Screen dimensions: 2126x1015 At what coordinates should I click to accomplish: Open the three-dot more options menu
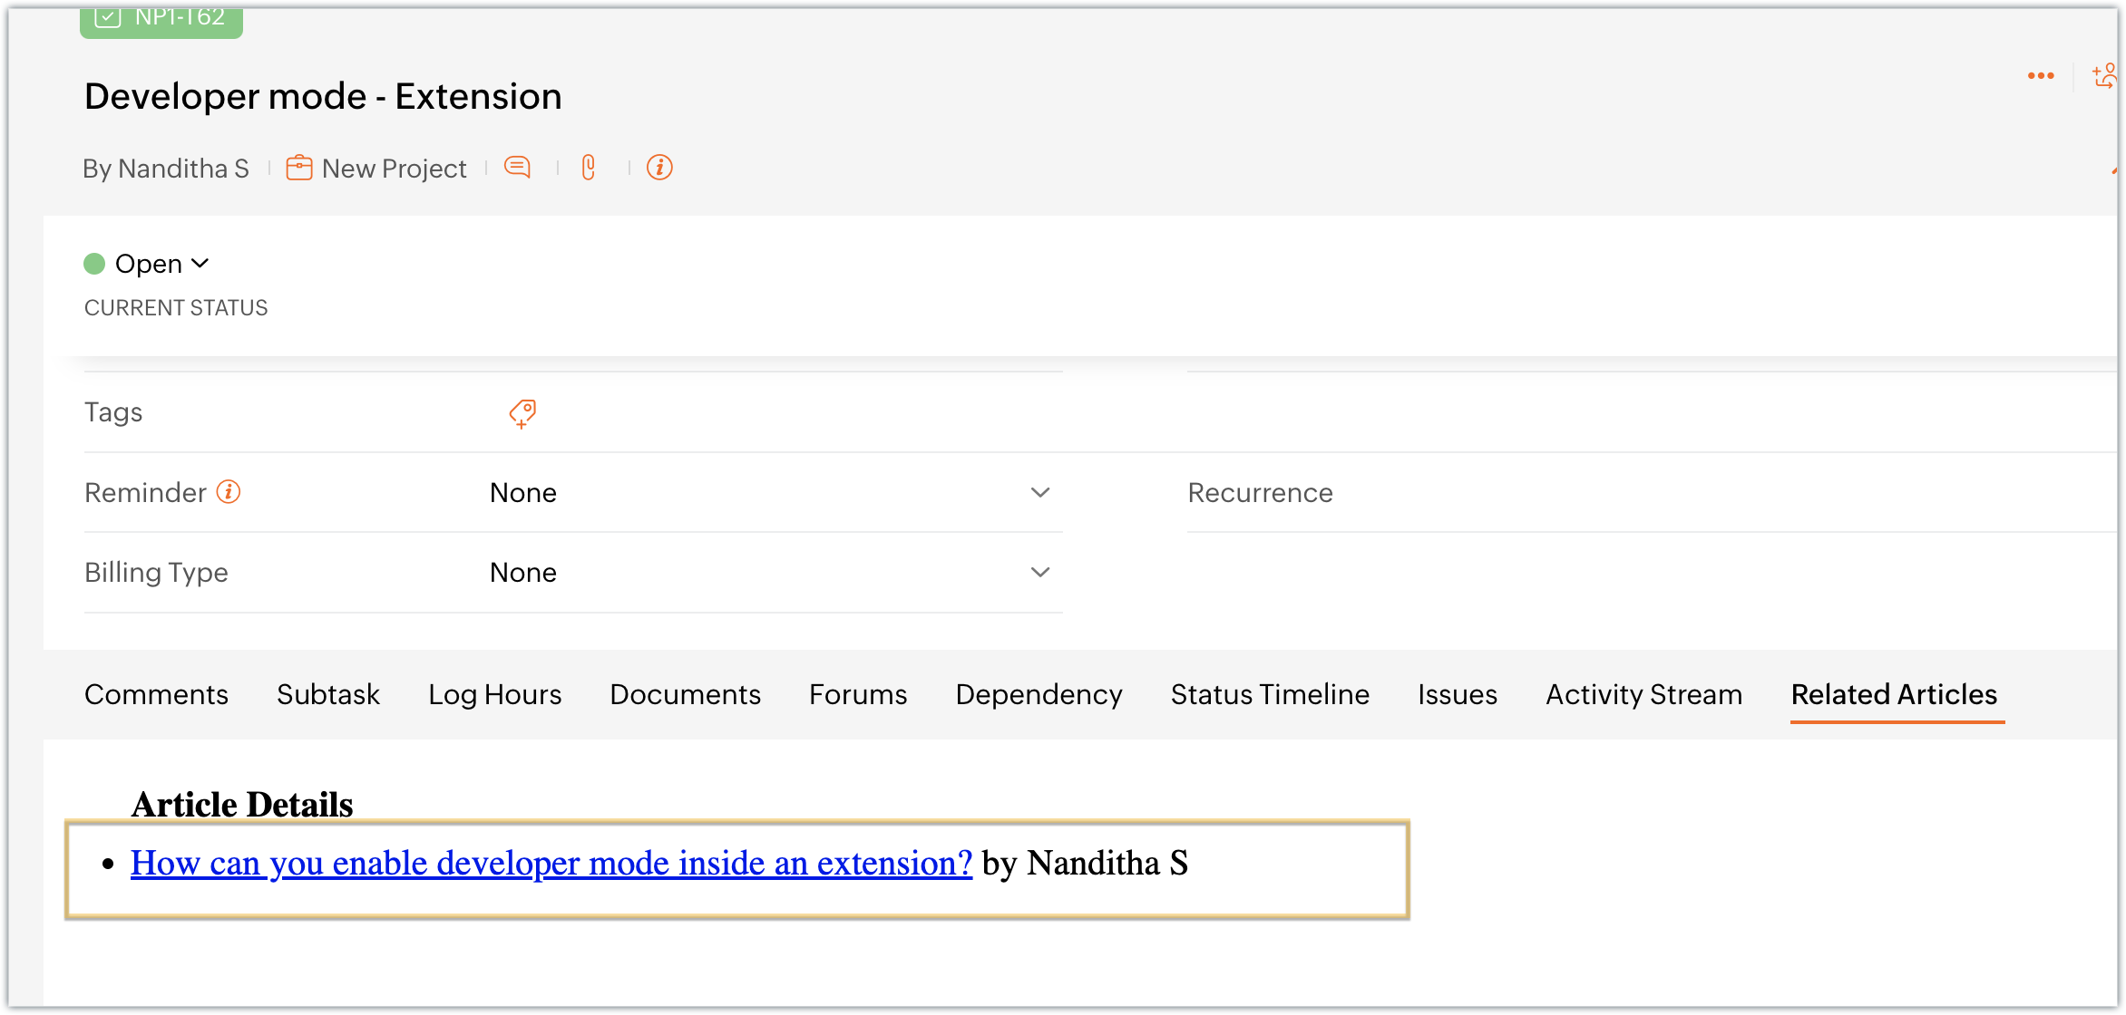(2041, 76)
